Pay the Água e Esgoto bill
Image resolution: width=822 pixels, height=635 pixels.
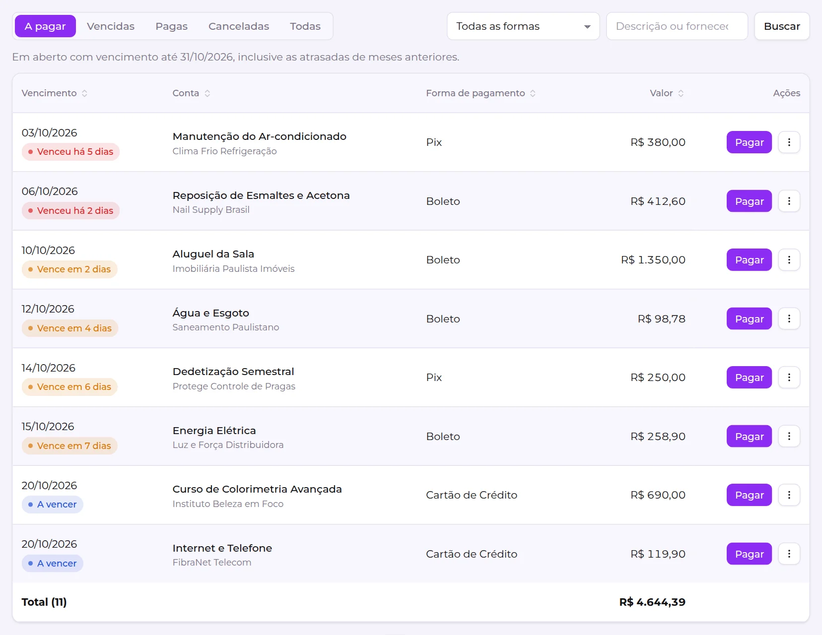pos(749,318)
